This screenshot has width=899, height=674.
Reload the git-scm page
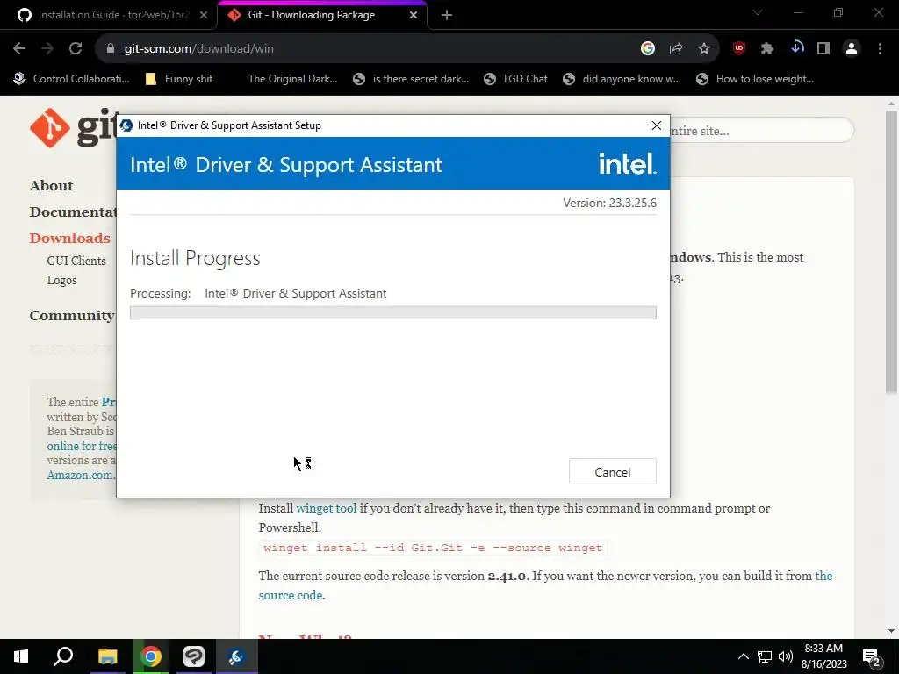click(76, 49)
